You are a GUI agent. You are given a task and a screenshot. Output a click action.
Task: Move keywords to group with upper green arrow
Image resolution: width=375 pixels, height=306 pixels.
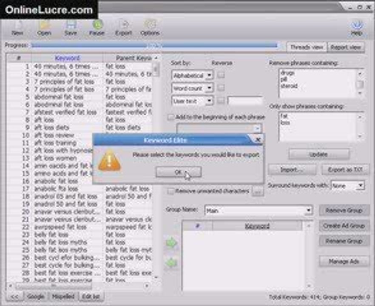[x=171, y=243]
